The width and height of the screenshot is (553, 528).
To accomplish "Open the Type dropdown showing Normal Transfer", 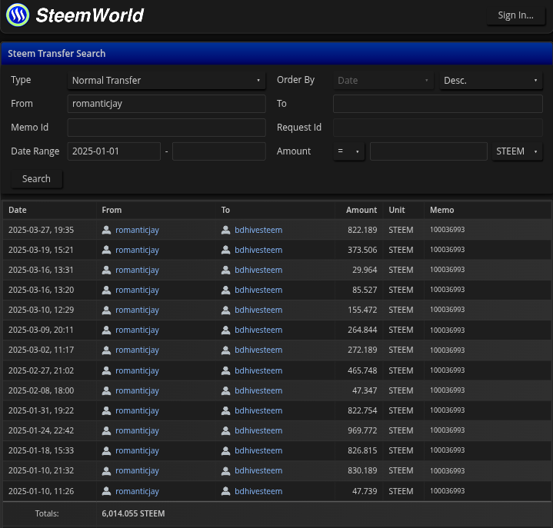I will pos(166,81).
